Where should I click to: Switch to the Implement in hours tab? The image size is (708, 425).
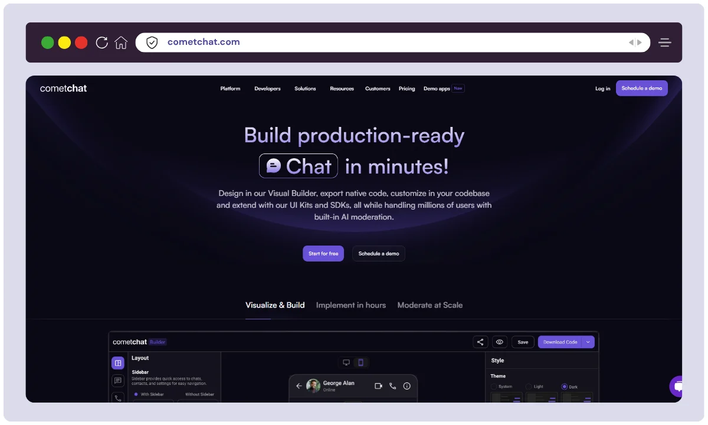pyautogui.click(x=351, y=305)
